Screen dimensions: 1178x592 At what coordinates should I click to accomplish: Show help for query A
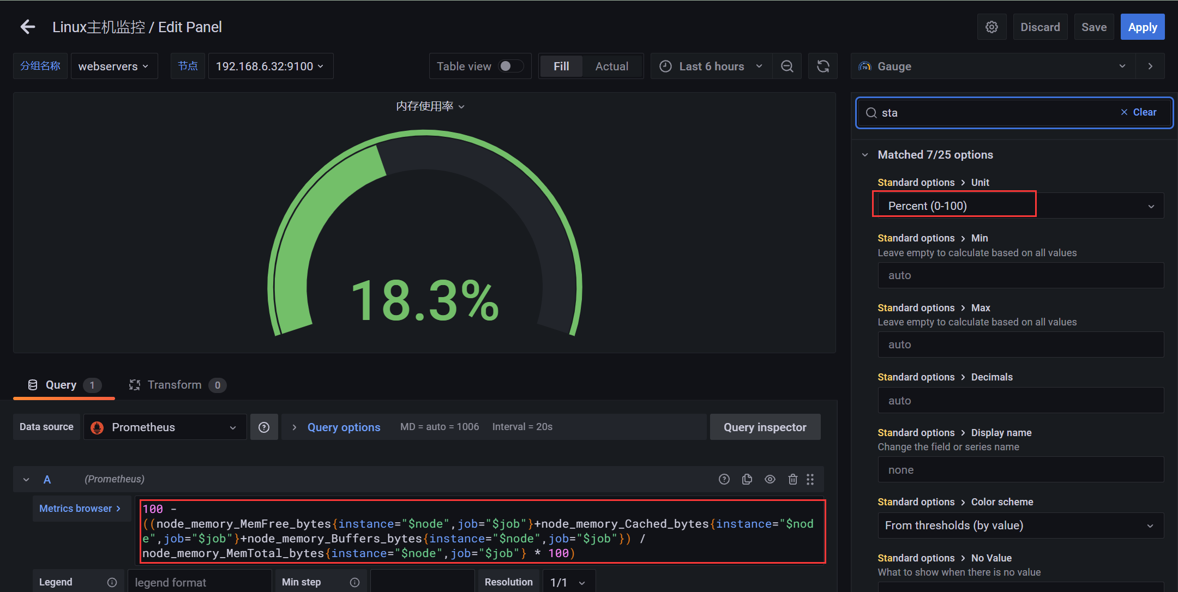[x=724, y=479]
